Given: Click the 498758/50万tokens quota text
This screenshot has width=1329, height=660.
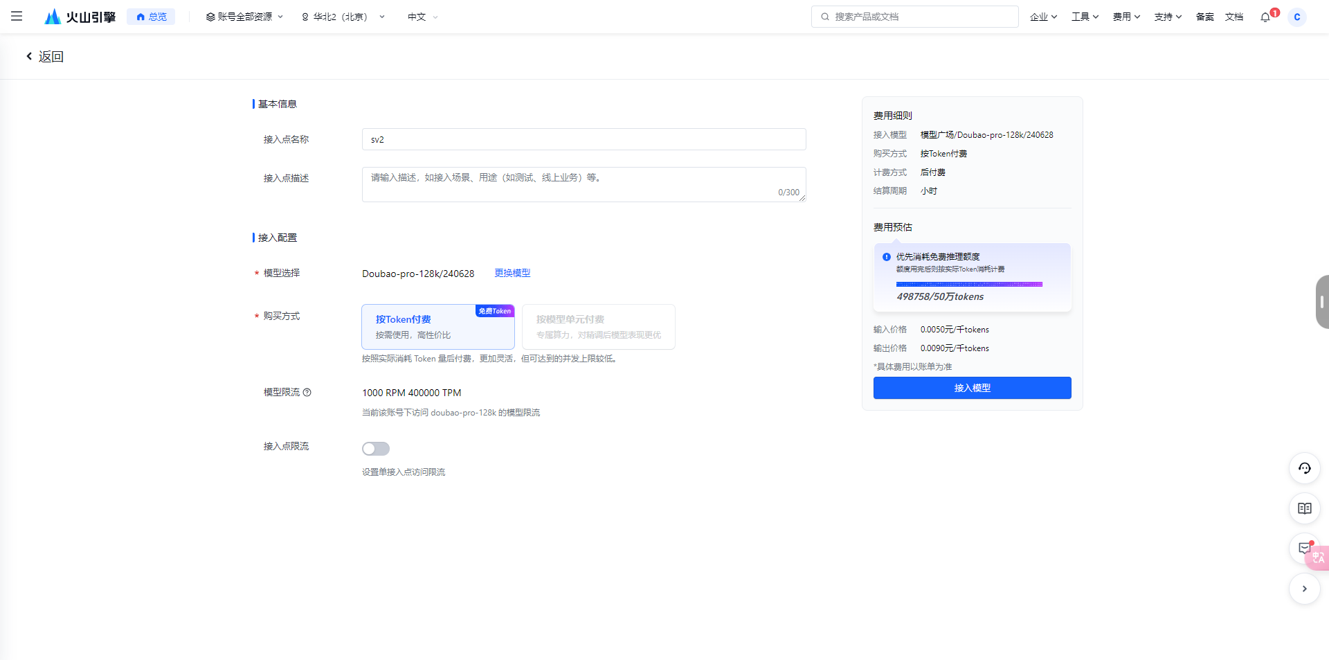Looking at the screenshot, I should tap(940, 296).
